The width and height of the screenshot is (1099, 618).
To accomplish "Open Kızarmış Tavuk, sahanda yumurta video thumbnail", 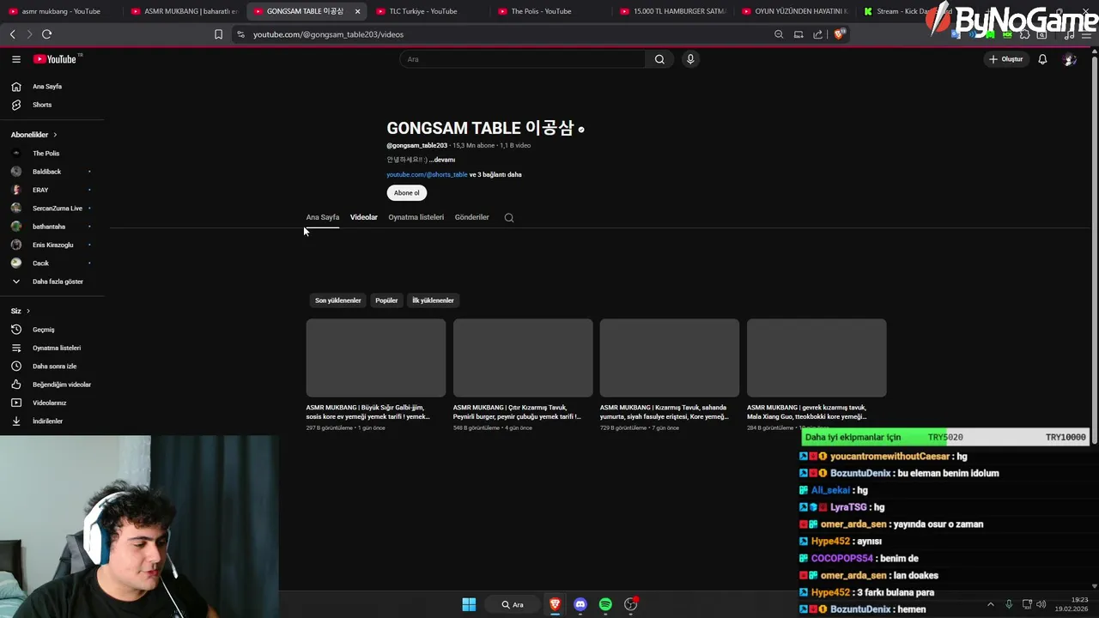I will tap(670, 358).
